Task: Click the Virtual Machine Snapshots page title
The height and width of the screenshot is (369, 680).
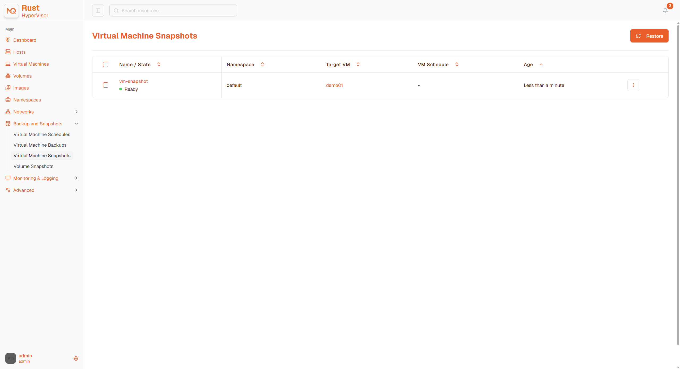Action: [x=144, y=36]
